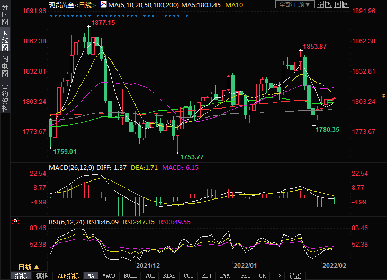Switch to the 模板 tab
Screen dimensions: 387x280
click(42, 276)
